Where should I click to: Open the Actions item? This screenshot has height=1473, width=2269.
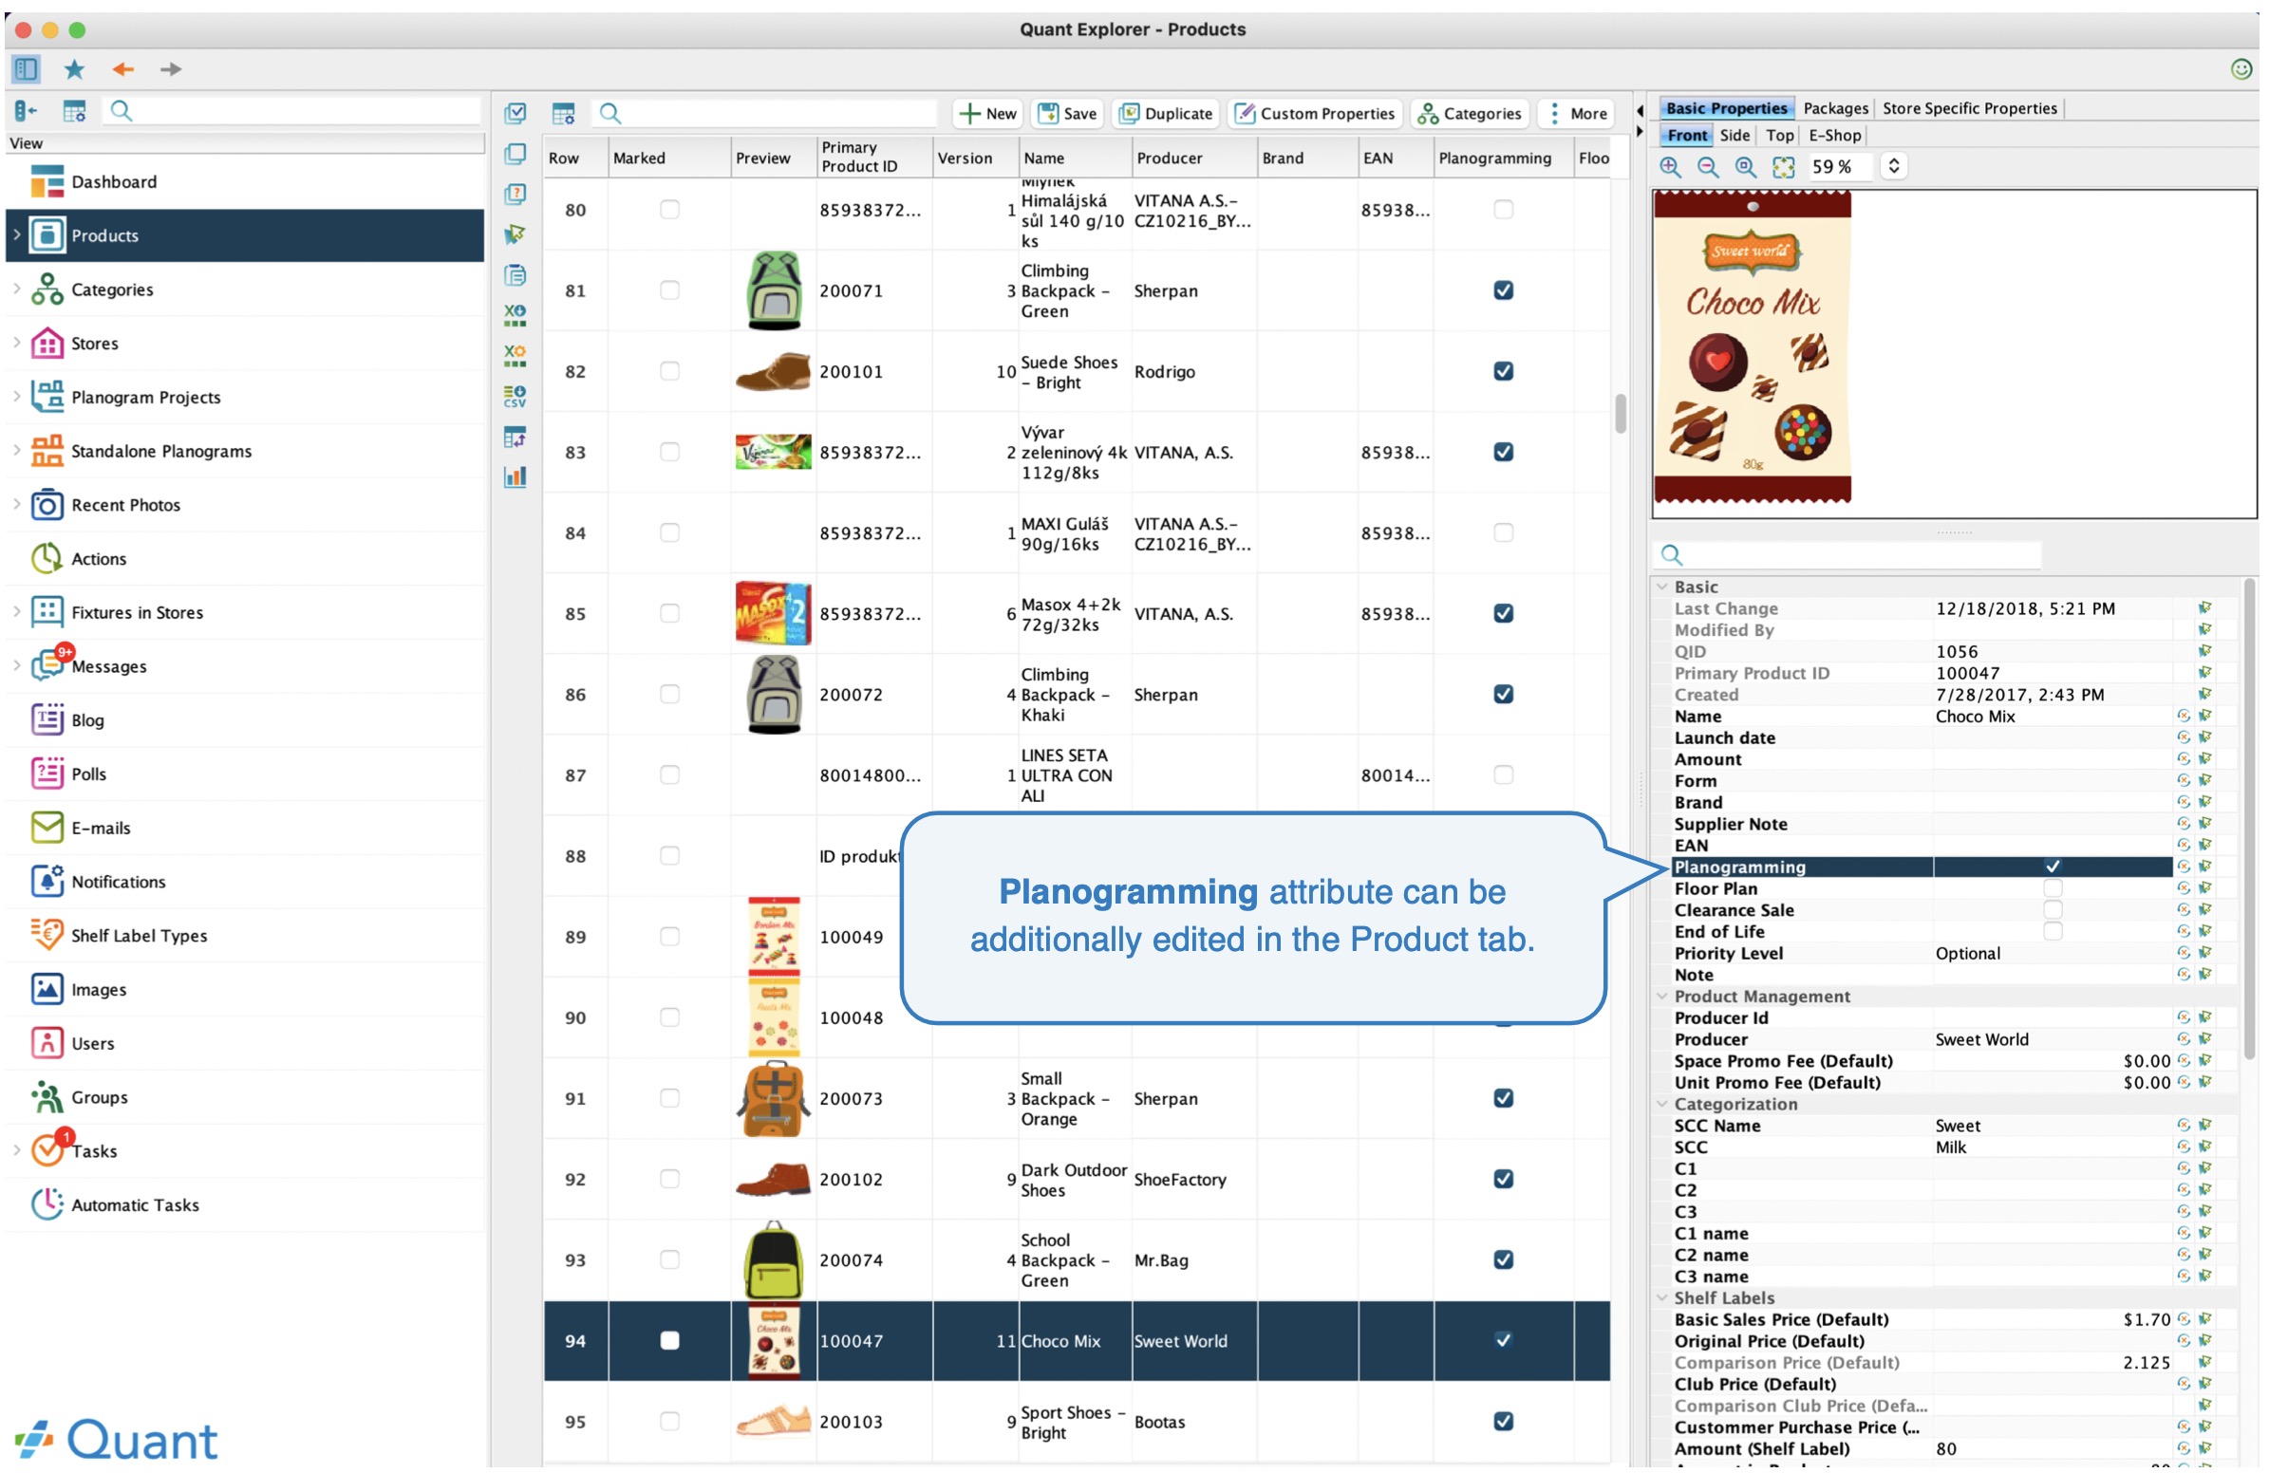98,558
